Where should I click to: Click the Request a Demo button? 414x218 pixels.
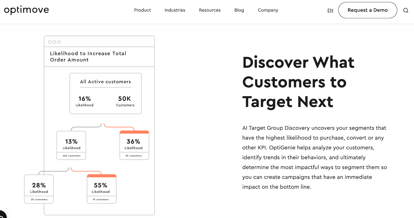(x=368, y=10)
